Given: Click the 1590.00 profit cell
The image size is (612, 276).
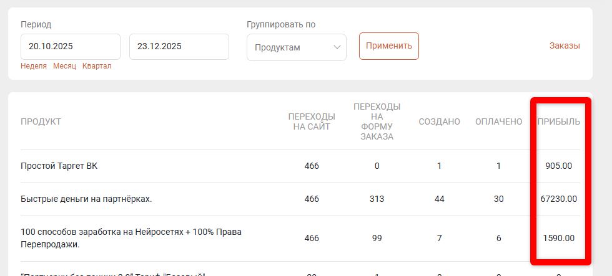Looking at the screenshot, I should pyautogui.click(x=558, y=238).
